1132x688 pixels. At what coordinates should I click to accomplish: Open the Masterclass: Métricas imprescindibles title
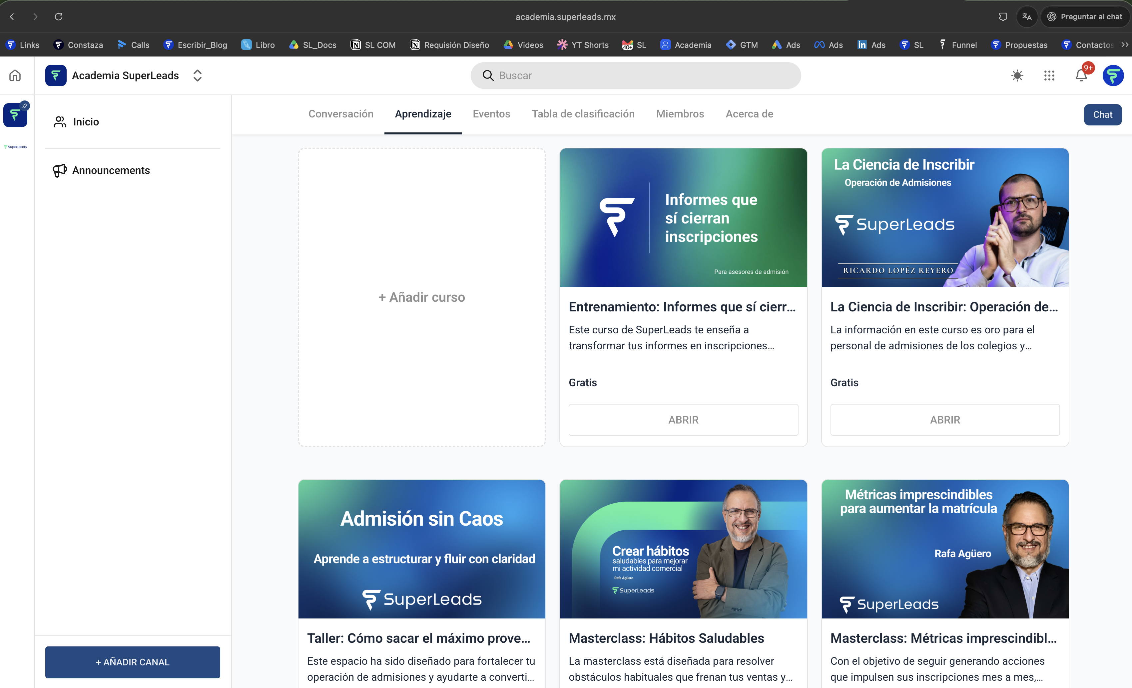[x=944, y=638]
